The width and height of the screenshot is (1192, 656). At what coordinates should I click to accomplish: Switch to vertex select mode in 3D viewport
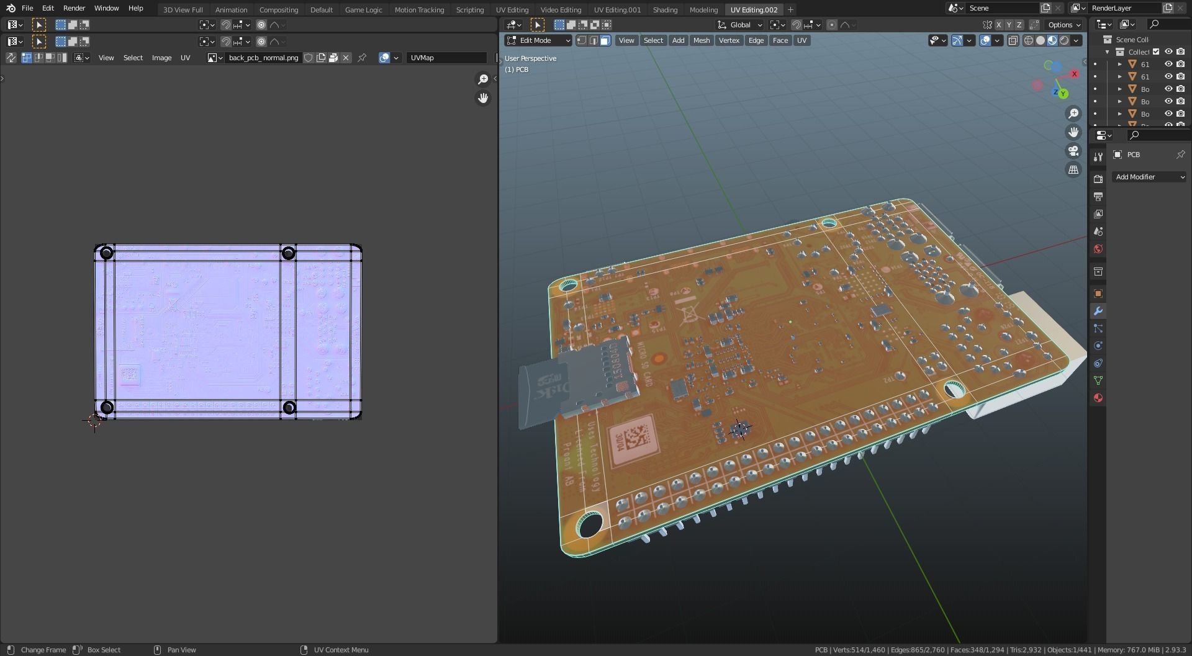click(581, 40)
